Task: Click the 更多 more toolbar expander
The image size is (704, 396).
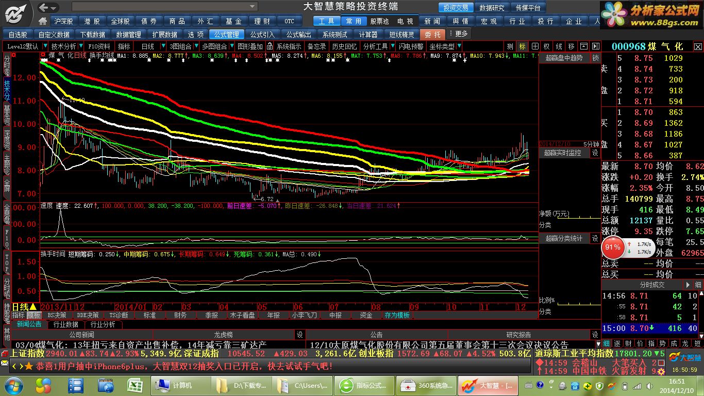Action: coord(459,34)
